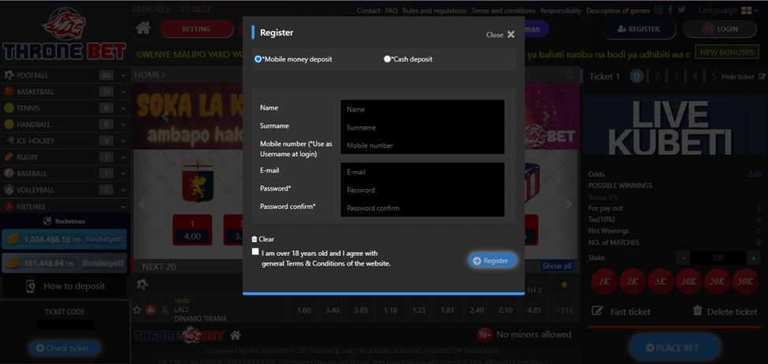This screenshot has height=364, width=768.
Task: Click the Ticket code input box
Action: [65, 325]
